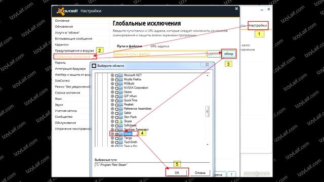Switch to the Пути к файлам tab
Screen dimensions: 324x182
[130, 46]
